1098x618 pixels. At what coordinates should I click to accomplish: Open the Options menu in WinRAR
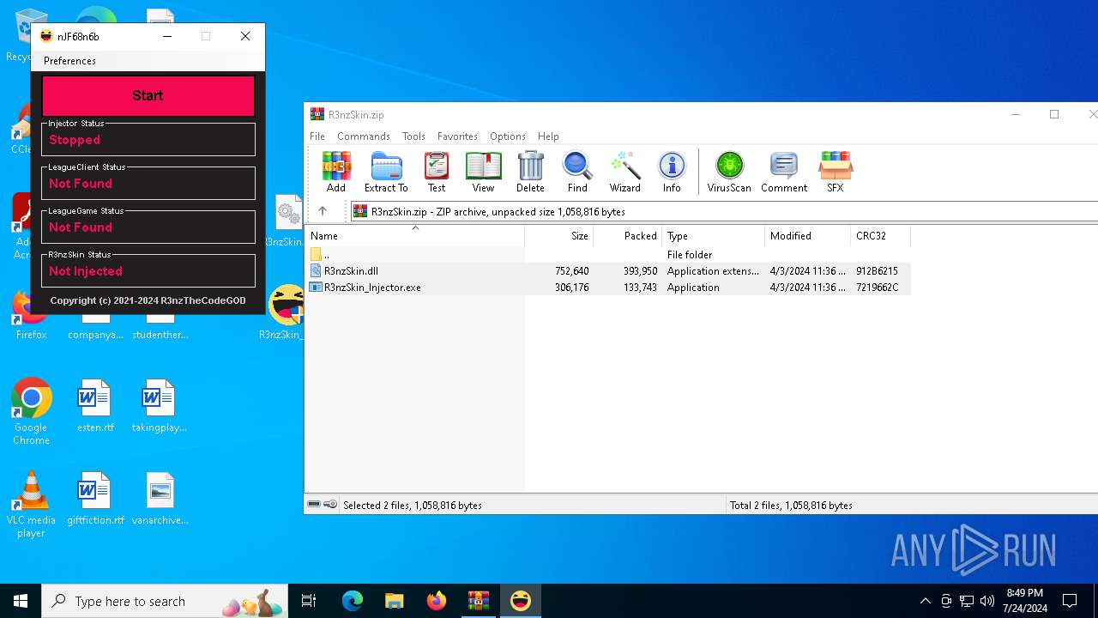508,136
